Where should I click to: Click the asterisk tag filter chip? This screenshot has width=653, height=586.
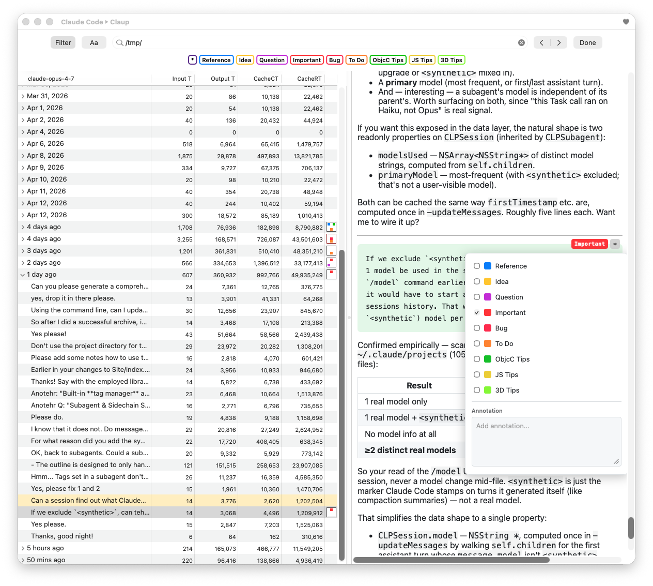click(x=192, y=60)
